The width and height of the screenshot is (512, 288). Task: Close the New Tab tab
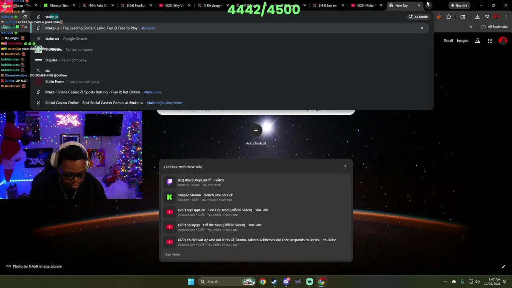tap(419, 6)
